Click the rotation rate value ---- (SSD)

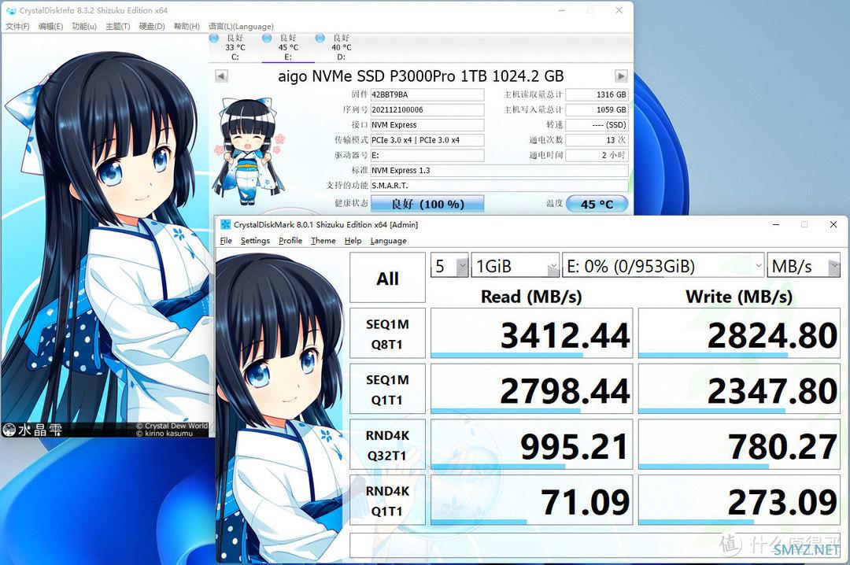click(x=597, y=124)
